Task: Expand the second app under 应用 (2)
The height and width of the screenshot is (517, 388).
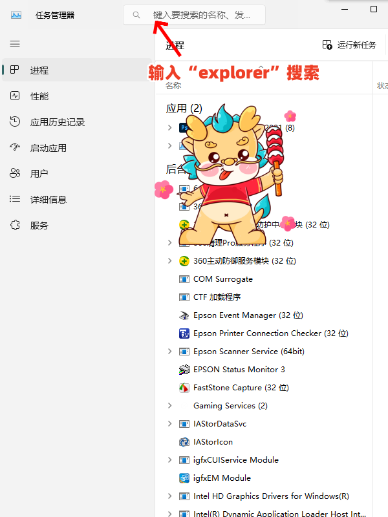Action: tap(170, 145)
